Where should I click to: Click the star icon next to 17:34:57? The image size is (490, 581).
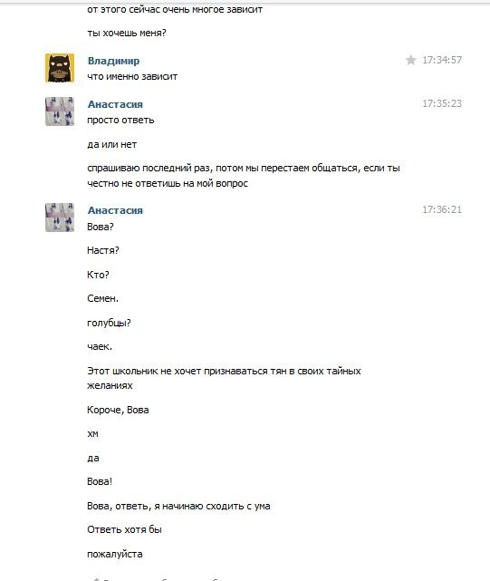pos(410,60)
